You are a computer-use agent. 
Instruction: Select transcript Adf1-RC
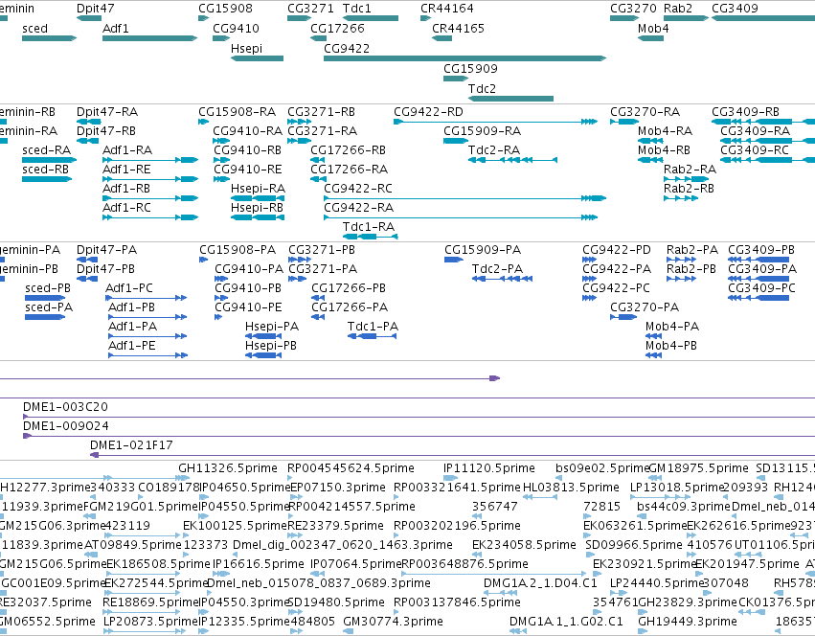(x=150, y=217)
